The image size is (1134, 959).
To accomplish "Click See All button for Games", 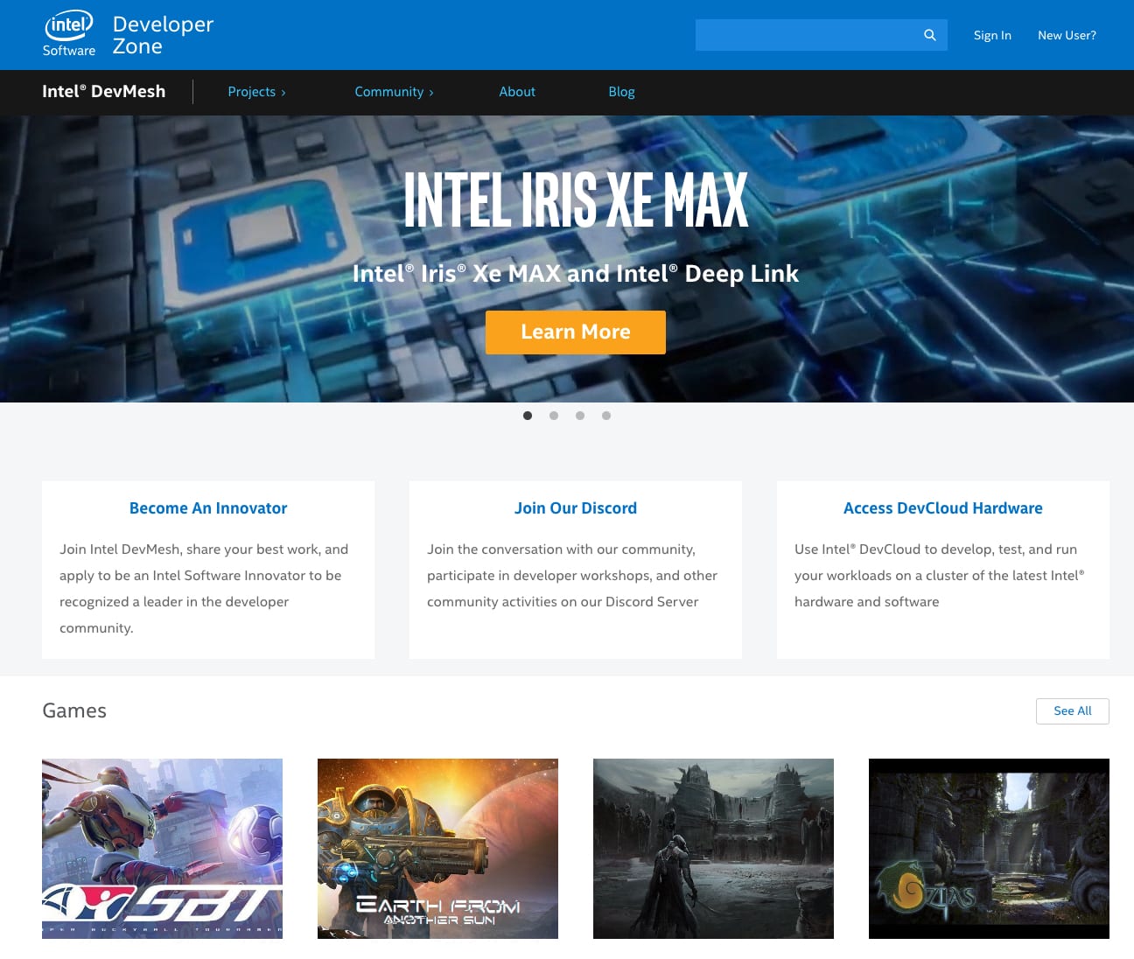I will coord(1072,711).
